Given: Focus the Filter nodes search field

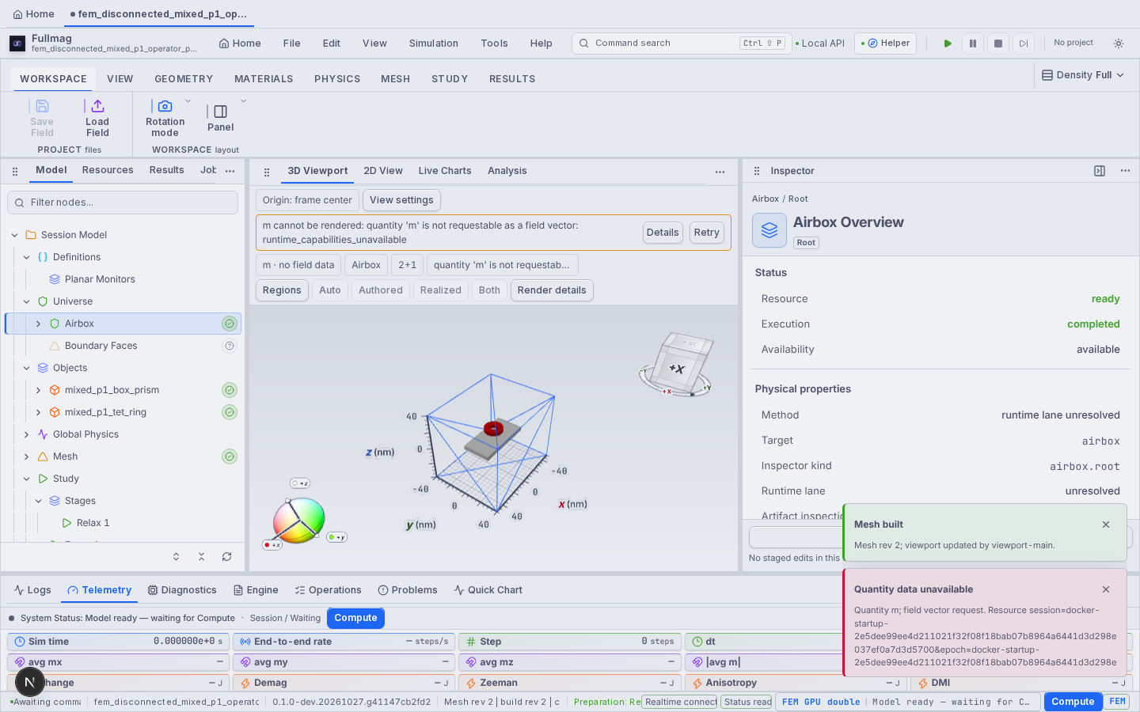Looking at the screenshot, I should (x=123, y=203).
